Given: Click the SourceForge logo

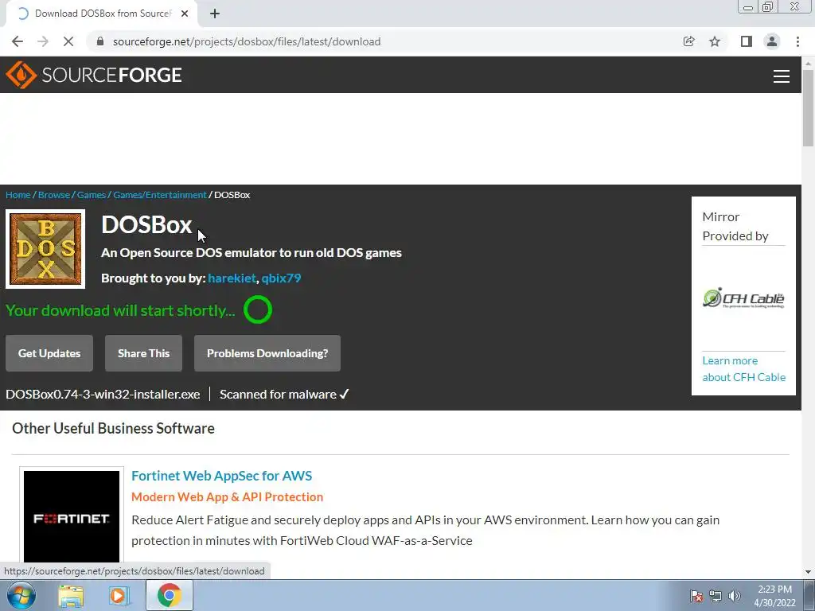Looking at the screenshot, I should pyautogui.click(x=94, y=75).
